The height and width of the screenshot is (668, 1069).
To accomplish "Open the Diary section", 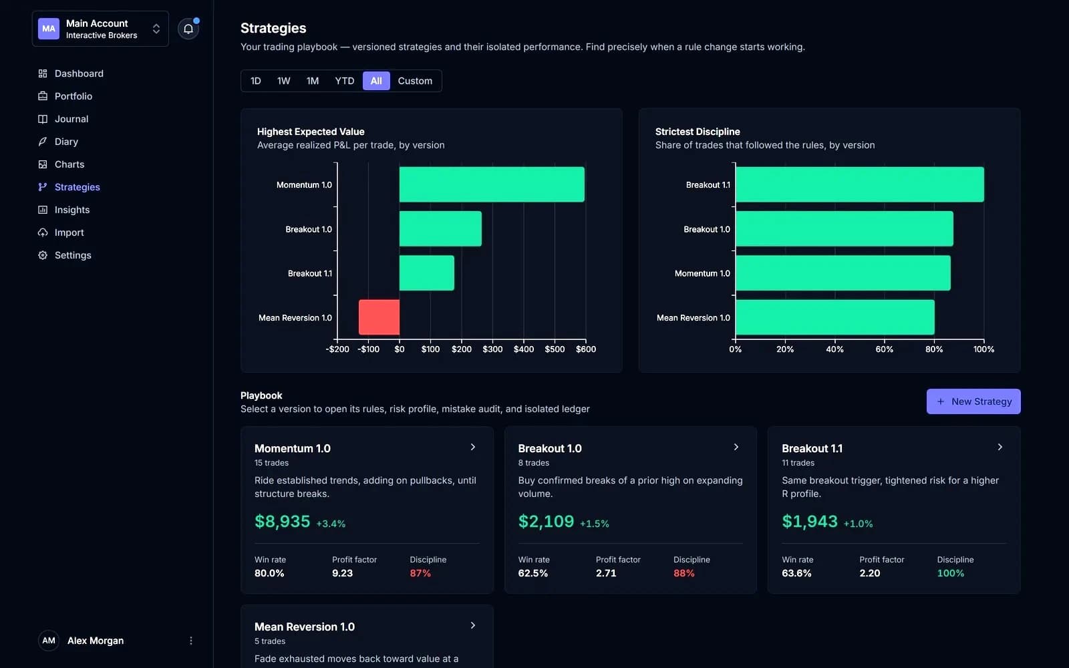I will tap(66, 142).
